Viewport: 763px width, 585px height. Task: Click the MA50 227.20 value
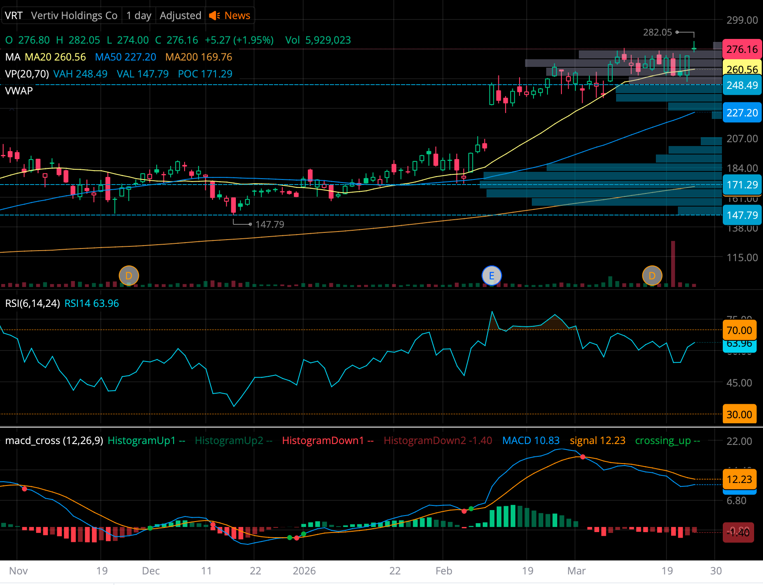(125, 57)
